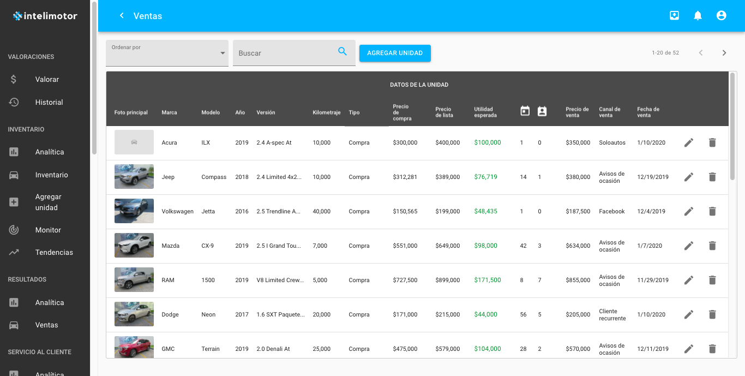
Task: Click the $171,500 expected profit value
Action: click(488, 280)
